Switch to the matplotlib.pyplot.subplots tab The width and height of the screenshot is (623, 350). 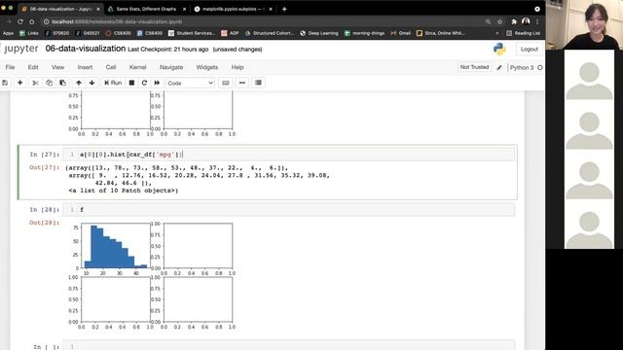[x=233, y=9]
